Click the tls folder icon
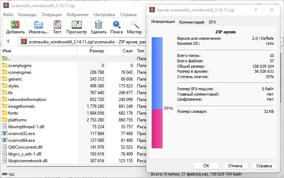Viewport: 284px width, 178px height. 5,93
